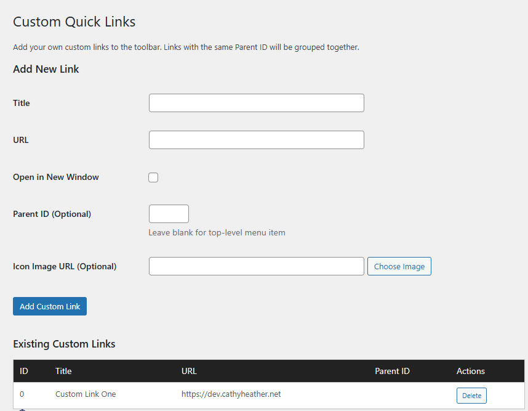Select the ID column header
Screen dimensions: 528x411
[x=24, y=371]
